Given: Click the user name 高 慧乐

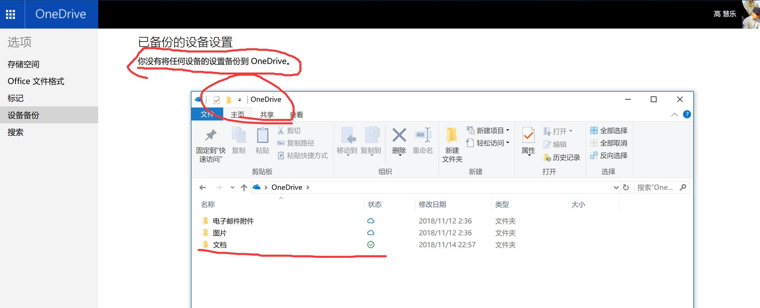Looking at the screenshot, I should [725, 14].
